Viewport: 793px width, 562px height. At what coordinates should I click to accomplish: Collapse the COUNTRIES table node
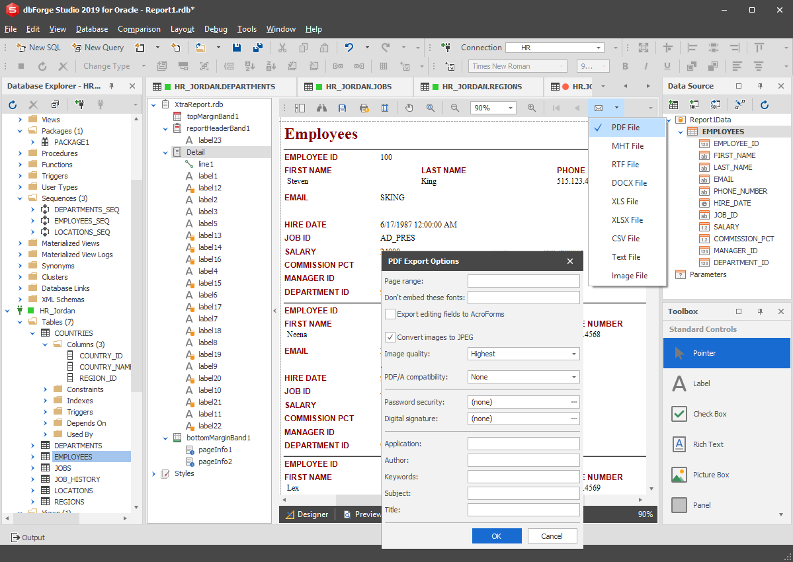[x=32, y=333]
